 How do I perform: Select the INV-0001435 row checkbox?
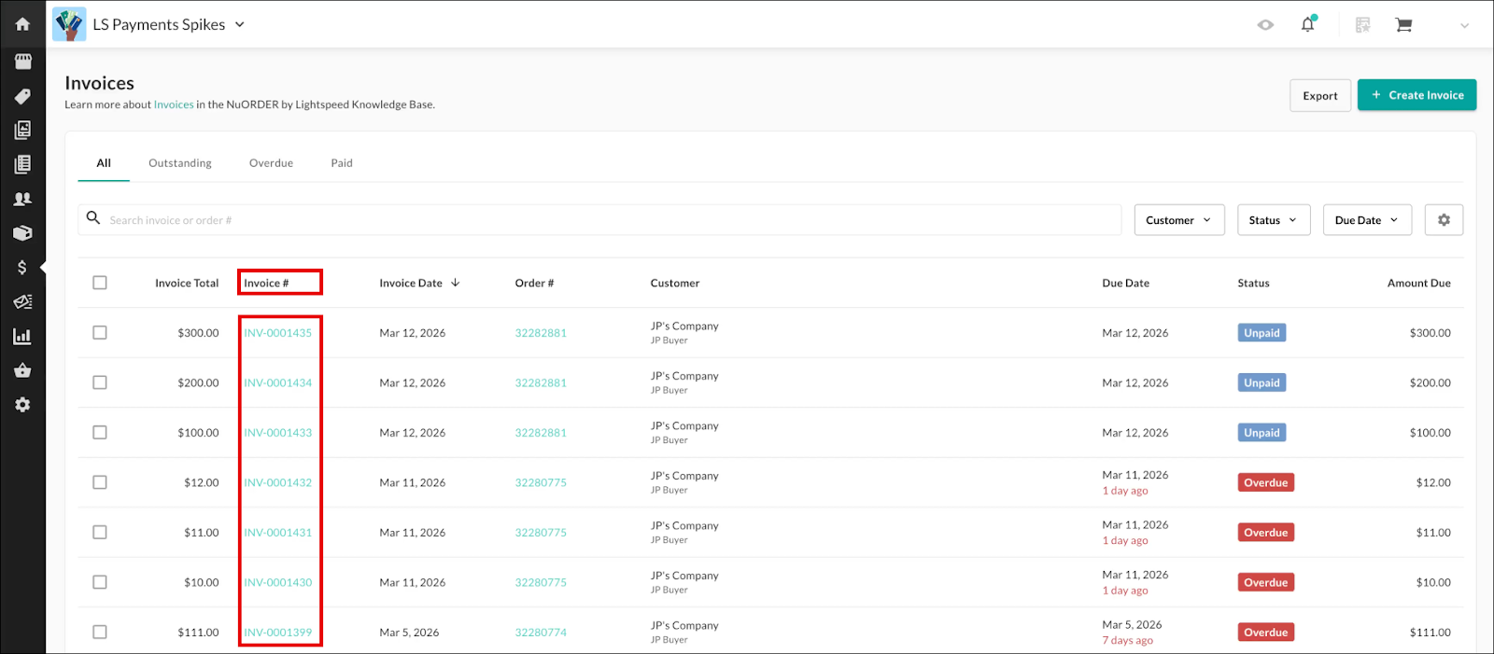tap(100, 333)
